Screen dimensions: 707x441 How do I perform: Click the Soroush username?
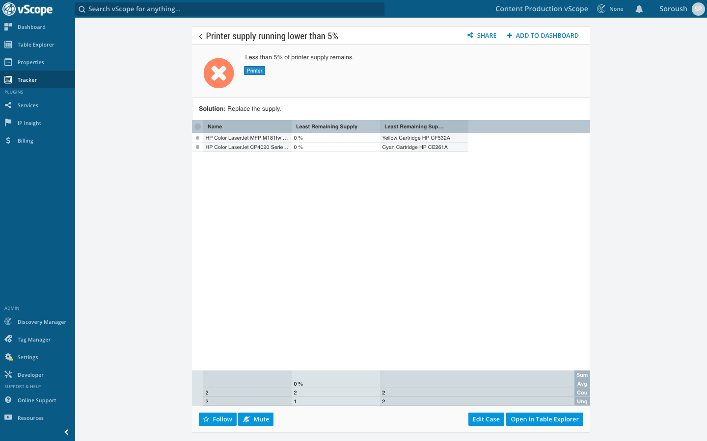[673, 9]
